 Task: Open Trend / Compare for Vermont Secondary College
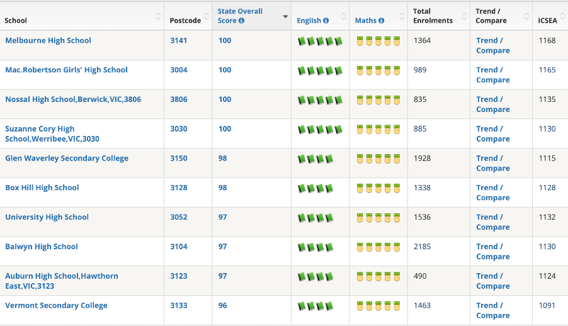coord(492,310)
